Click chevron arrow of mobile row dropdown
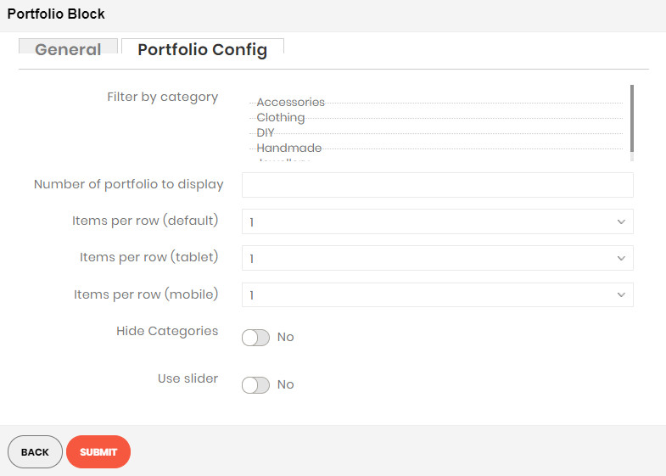Image resolution: width=666 pixels, height=476 pixels. click(621, 294)
